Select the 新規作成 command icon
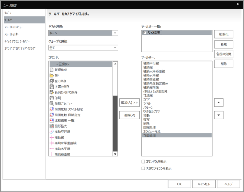Viewport: 244px width, 192px height. click(x=51, y=69)
